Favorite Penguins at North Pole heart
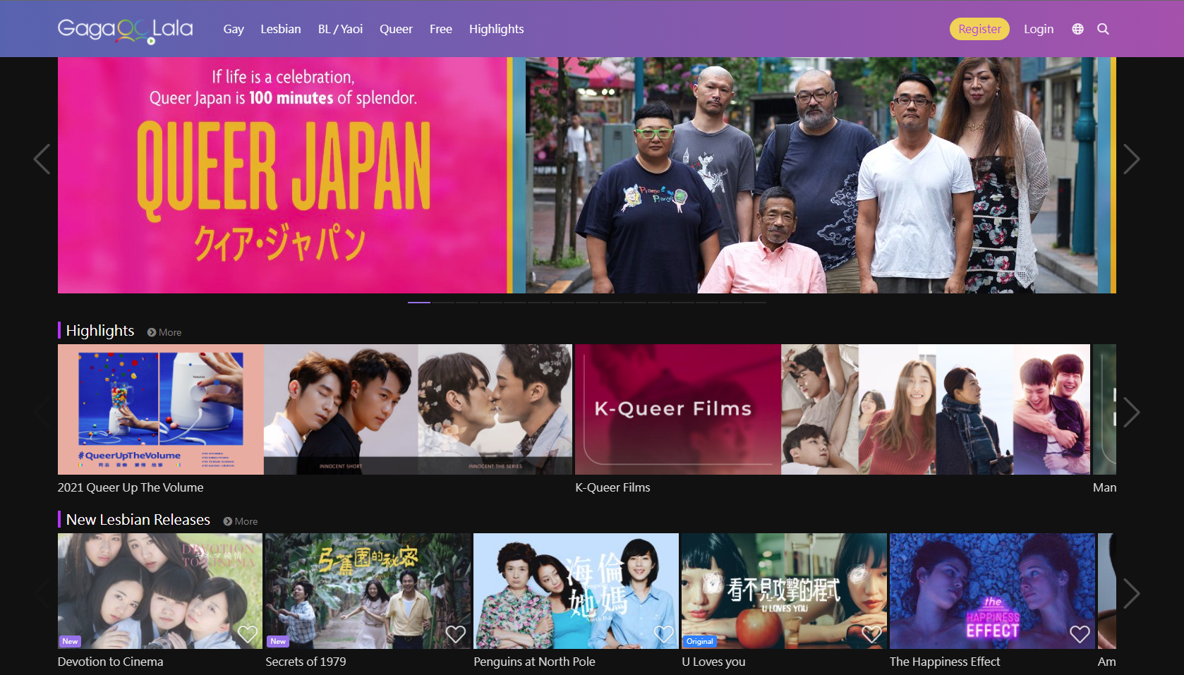This screenshot has height=675, width=1184. pos(664,634)
